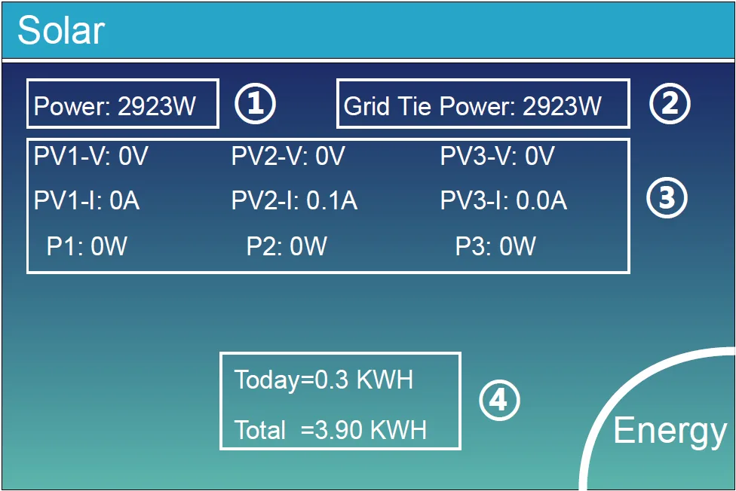Select the Total =3.90 KWH energy line
This screenshot has height=491, width=736.
[330, 430]
